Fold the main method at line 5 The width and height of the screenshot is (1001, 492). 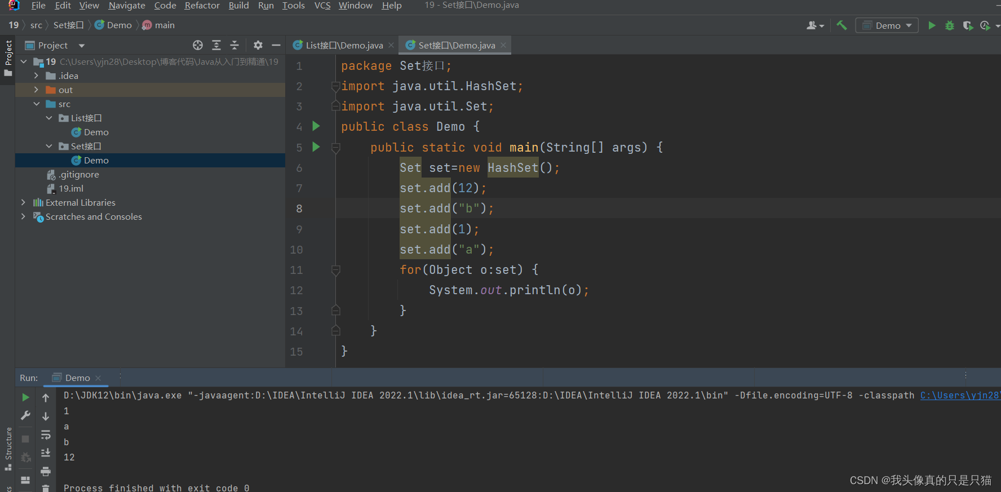(336, 148)
